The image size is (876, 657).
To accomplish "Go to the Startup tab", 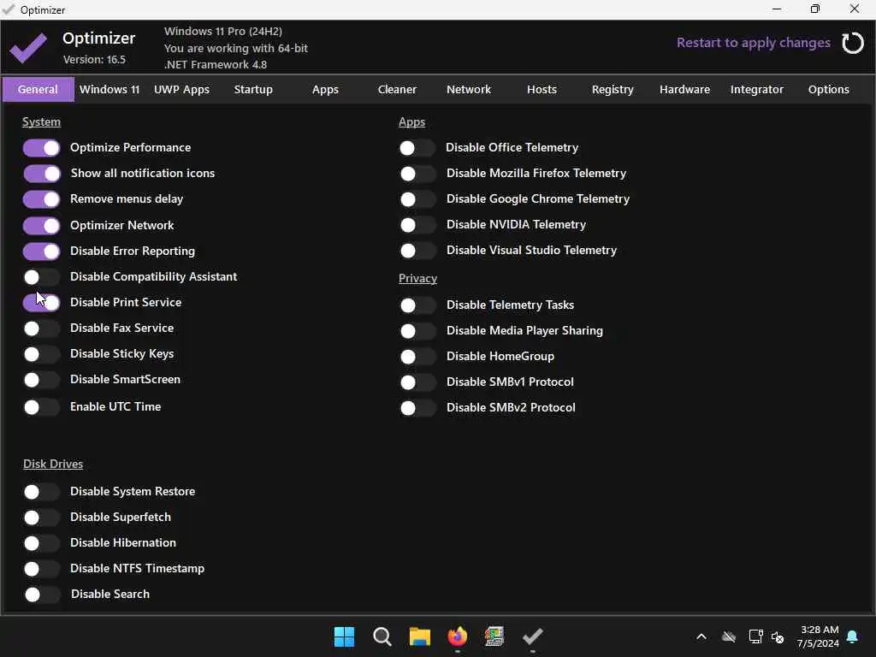I will [253, 89].
